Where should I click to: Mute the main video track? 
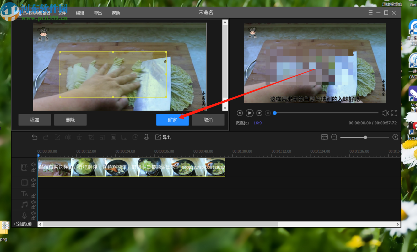pyautogui.click(x=34, y=165)
